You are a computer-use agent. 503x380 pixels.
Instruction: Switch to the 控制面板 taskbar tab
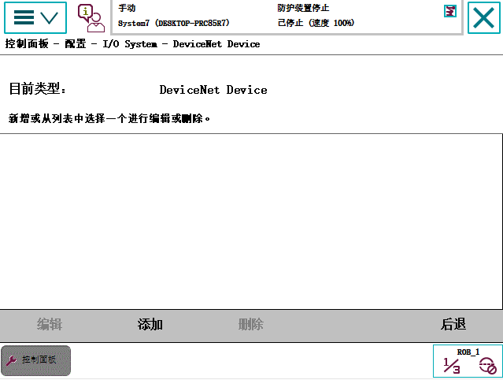pos(35,360)
